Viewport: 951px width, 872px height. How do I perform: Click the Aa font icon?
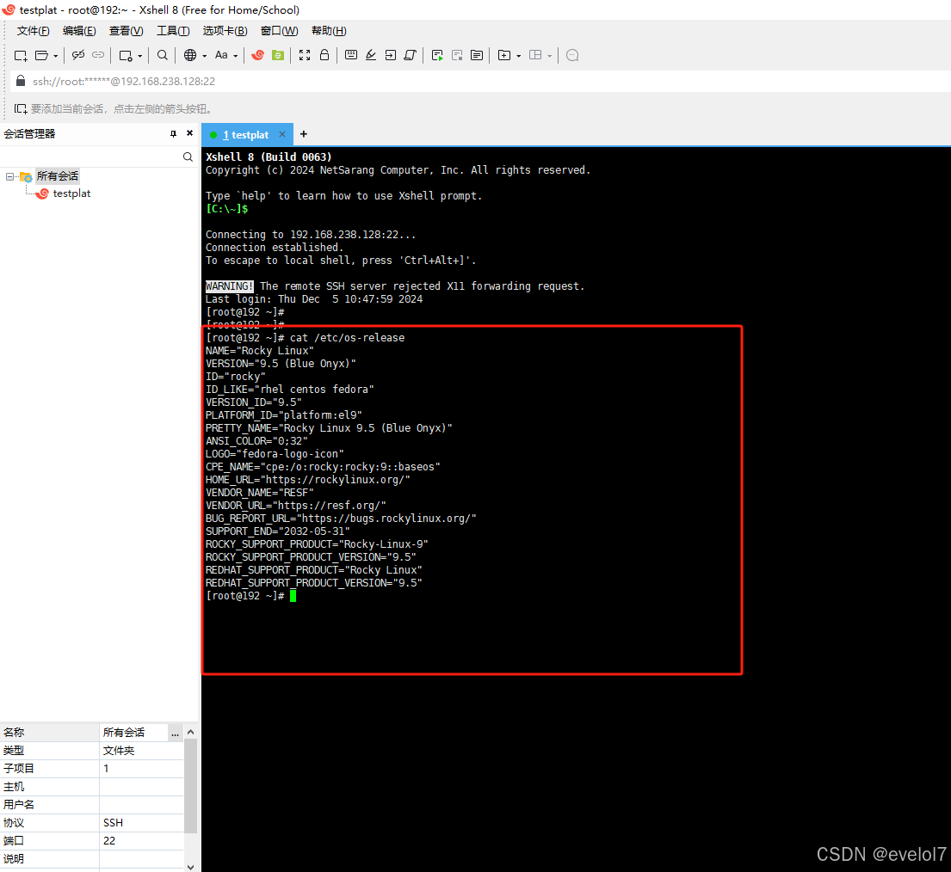[221, 55]
